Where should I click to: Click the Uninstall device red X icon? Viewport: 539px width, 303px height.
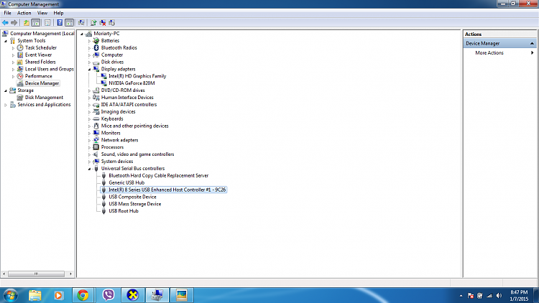[103, 23]
